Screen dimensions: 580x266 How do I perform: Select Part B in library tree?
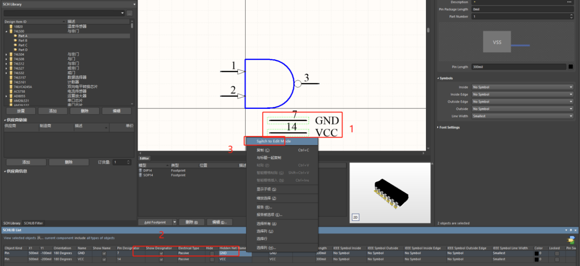[x=23, y=40]
